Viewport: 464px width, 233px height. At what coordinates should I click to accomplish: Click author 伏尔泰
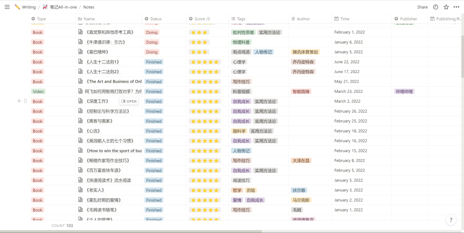click(x=299, y=190)
